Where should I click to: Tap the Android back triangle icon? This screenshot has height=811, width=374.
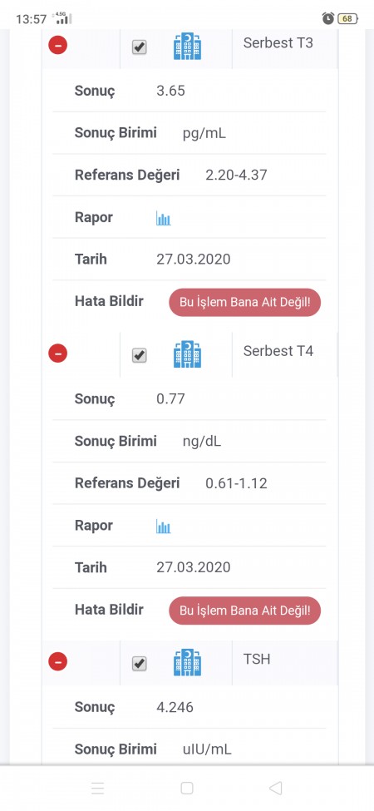coord(276,788)
